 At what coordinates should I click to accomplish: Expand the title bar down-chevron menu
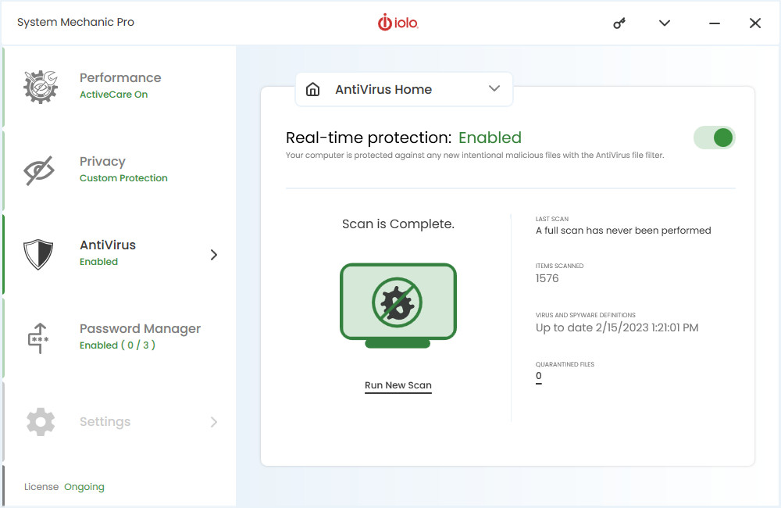click(665, 23)
